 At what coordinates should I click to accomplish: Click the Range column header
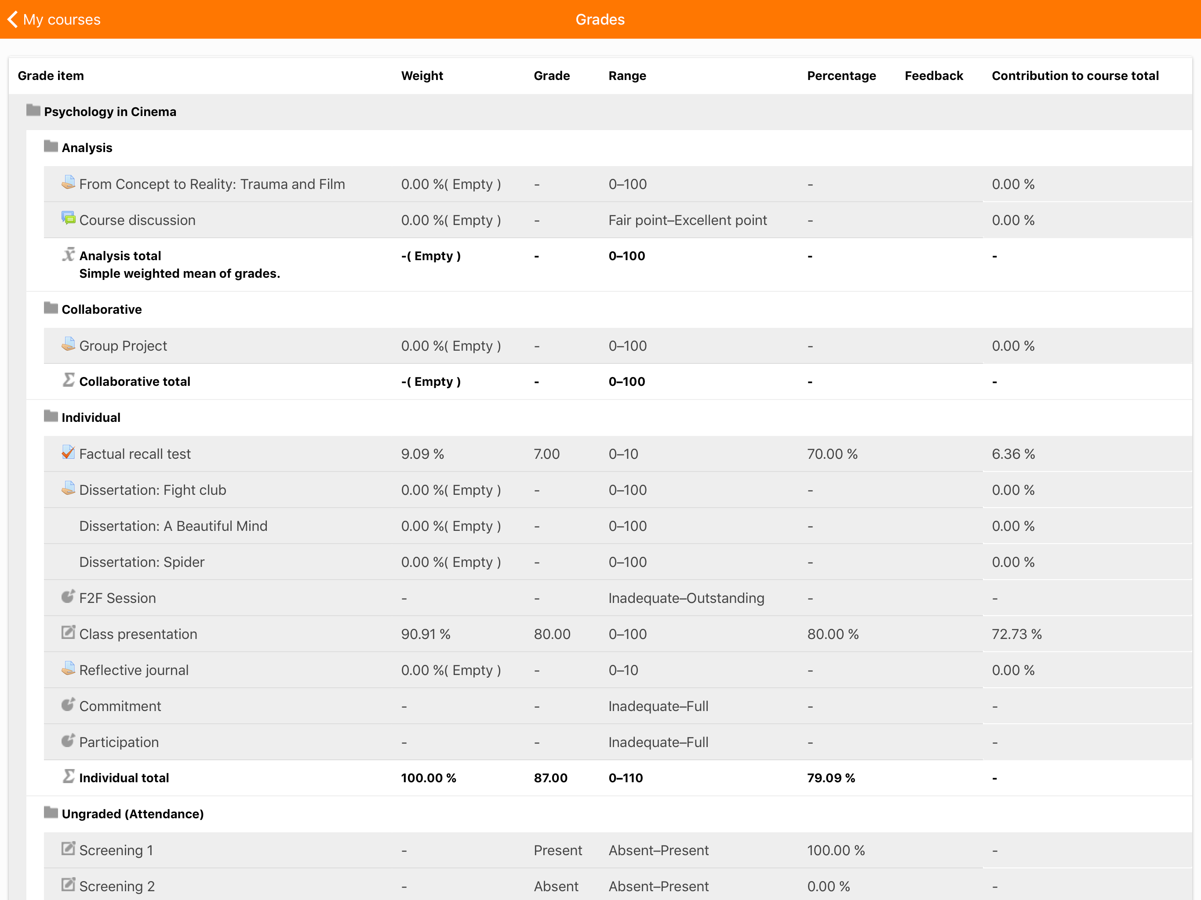point(627,76)
